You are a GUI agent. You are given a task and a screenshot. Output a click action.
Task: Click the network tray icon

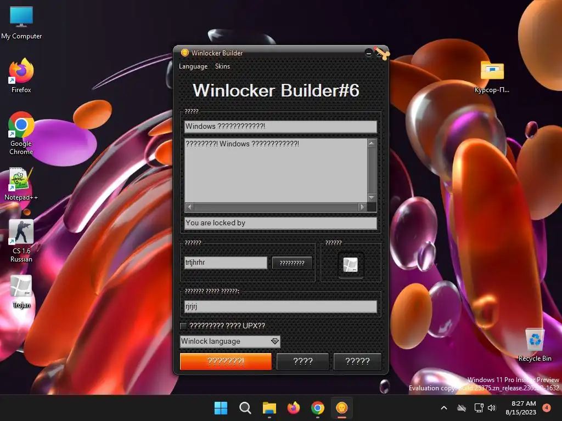tap(479, 408)
